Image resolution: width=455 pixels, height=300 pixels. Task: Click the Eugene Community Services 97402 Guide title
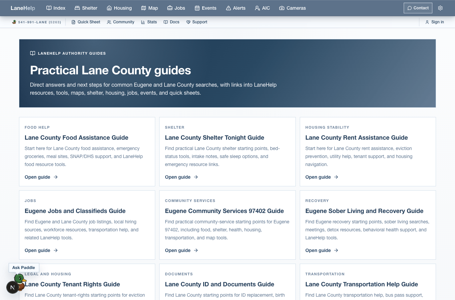click(x=224, y=211)
